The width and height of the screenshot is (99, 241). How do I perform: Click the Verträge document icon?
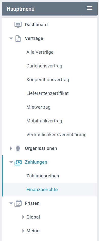(18, 39)
